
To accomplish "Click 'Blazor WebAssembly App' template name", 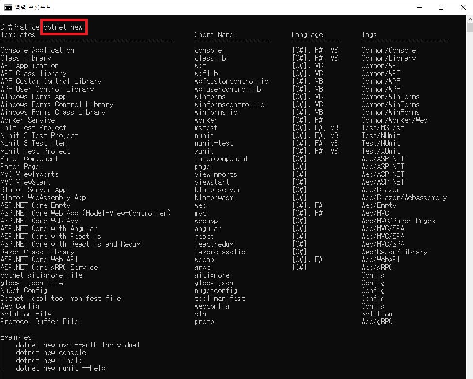I will click(x=43, y=198).
